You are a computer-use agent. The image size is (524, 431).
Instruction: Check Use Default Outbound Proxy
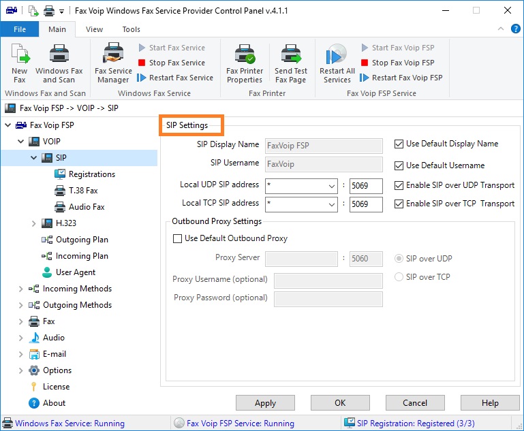click(x=177, y=238)
